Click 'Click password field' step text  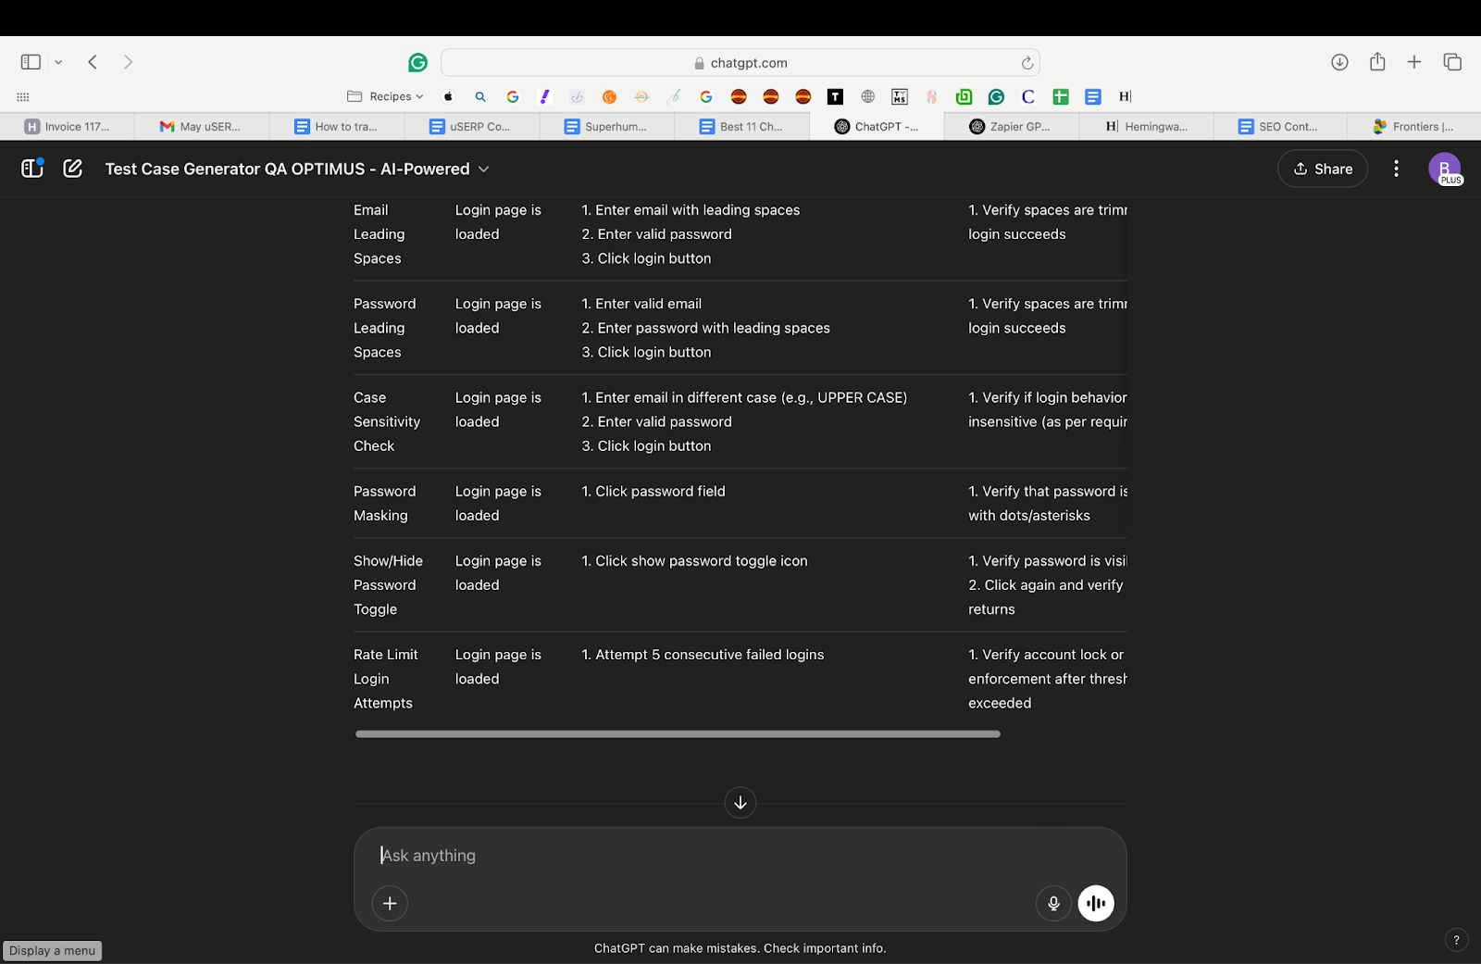click(653, 492)
